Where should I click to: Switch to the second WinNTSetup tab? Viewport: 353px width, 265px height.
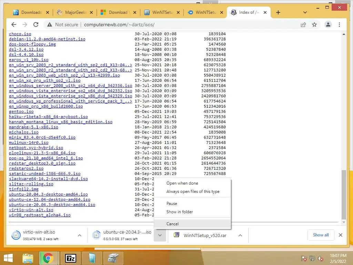click(x=205, y=12)
